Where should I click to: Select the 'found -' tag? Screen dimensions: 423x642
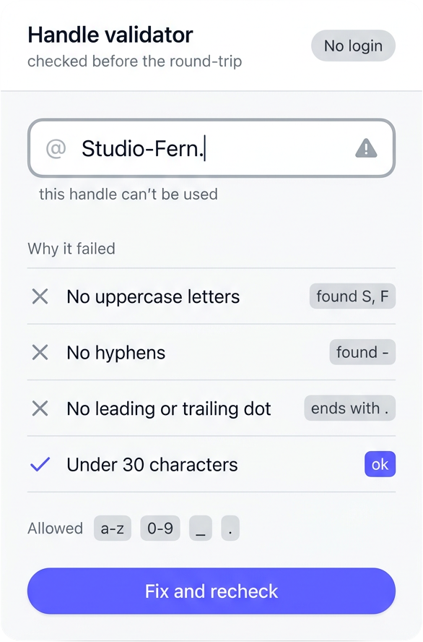[362, 352]
